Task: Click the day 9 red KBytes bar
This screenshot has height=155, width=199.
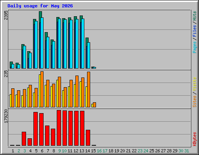Action: click(59, 128)
